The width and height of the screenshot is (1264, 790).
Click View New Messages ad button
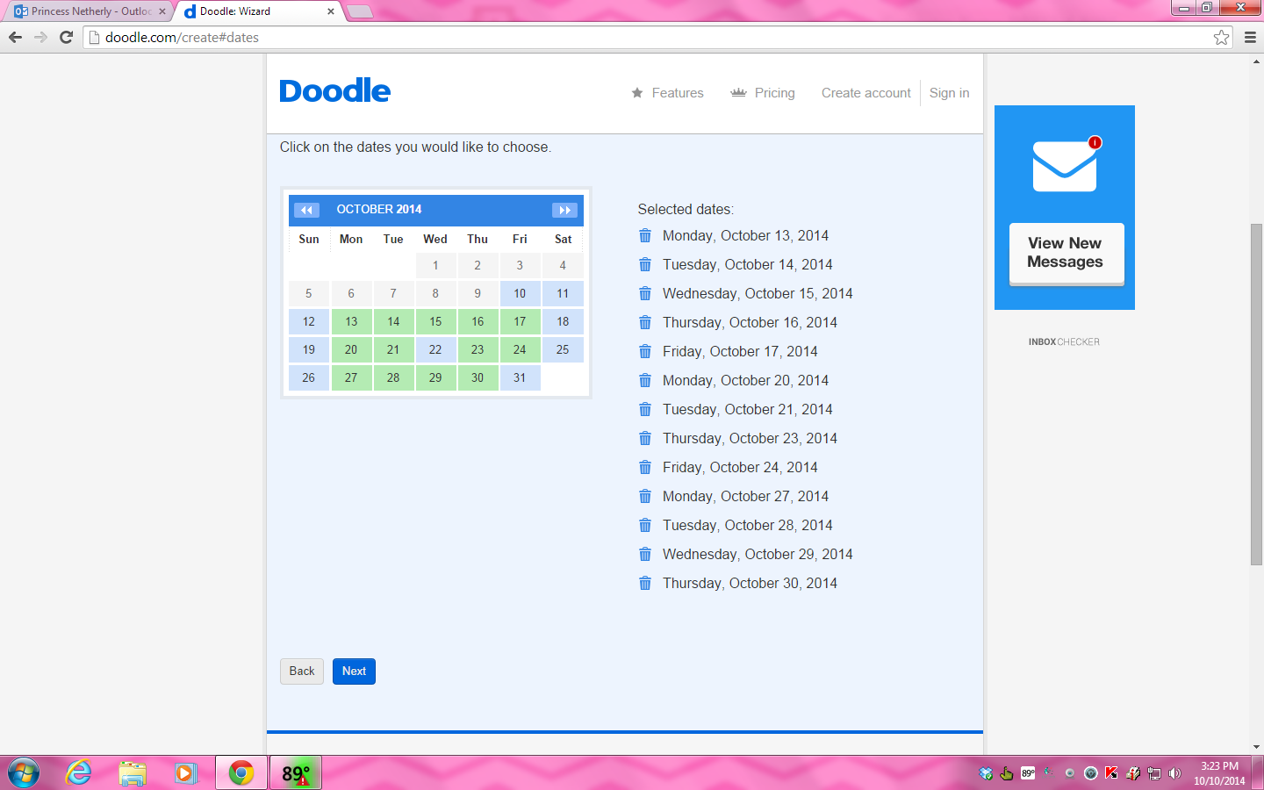pyautogui.click(x=1066, y=253)
